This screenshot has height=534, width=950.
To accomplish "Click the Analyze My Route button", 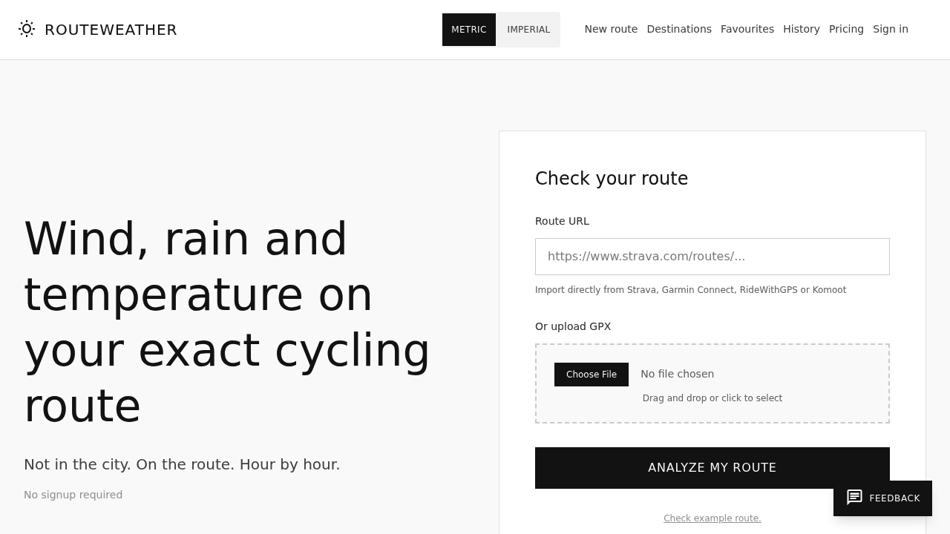I will [x=712, y=468].
